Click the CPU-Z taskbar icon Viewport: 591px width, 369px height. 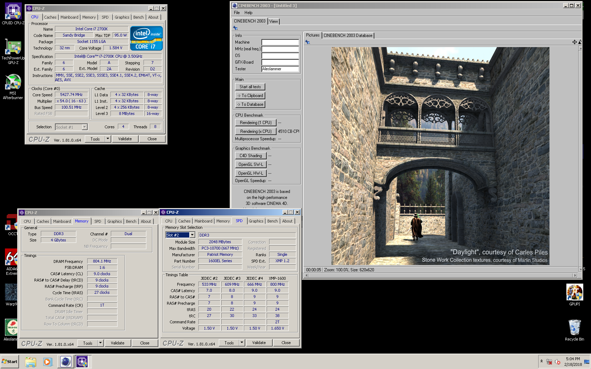82,362
